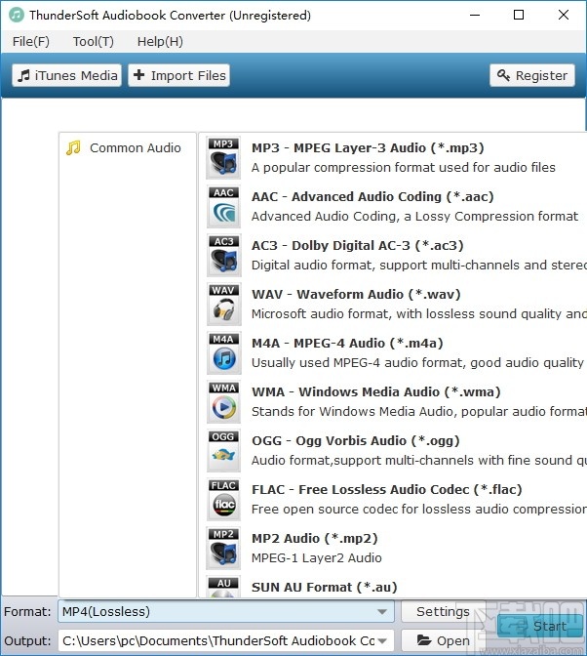Select the Common Audio category
587x656 pixels.
click(128, 147)
